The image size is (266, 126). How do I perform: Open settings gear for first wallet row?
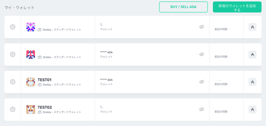[x=12, y=27]
